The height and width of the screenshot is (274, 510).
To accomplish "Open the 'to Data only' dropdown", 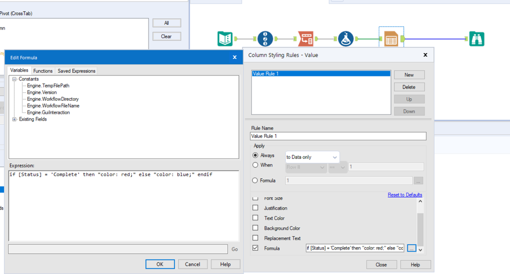I will [x=312, y=157].
